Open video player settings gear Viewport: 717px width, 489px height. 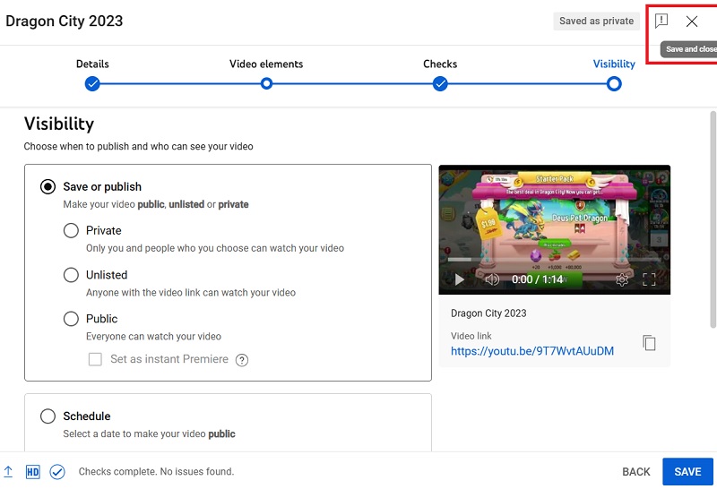(622, 279)
